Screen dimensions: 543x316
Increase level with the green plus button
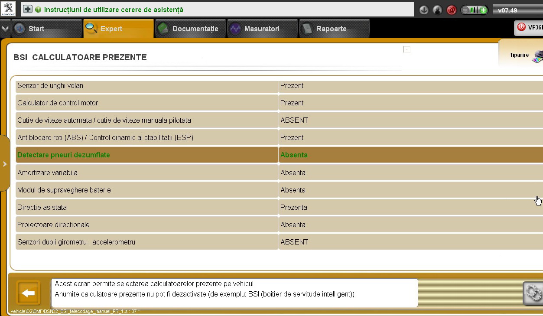click(x=484, y=10)
